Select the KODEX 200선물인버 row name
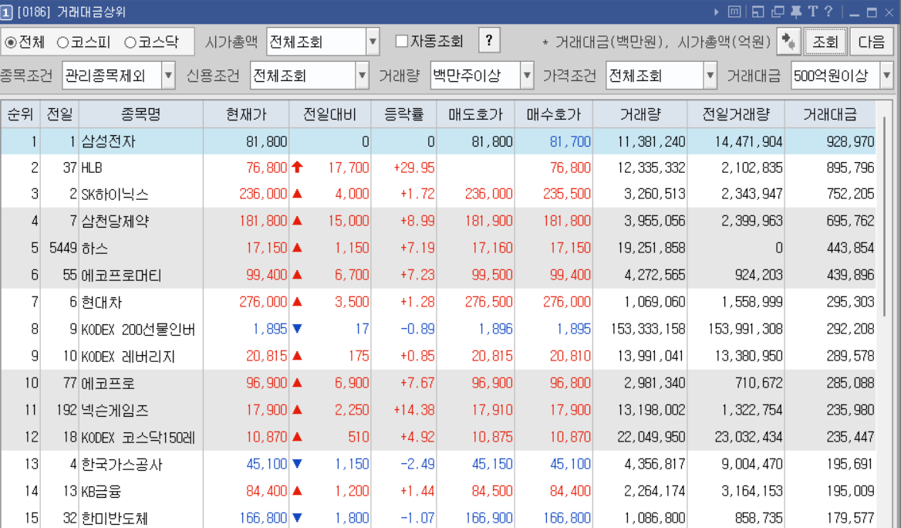901x528 pixels. tap(138, 329)
